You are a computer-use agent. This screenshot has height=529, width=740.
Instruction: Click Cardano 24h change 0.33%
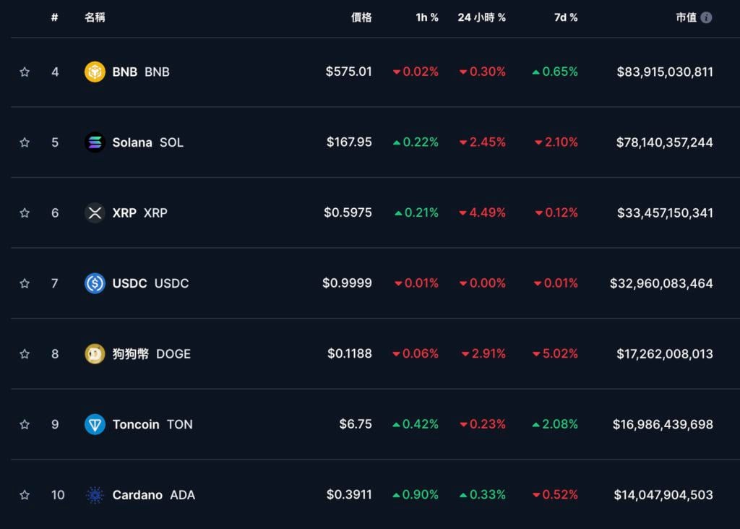482,494
